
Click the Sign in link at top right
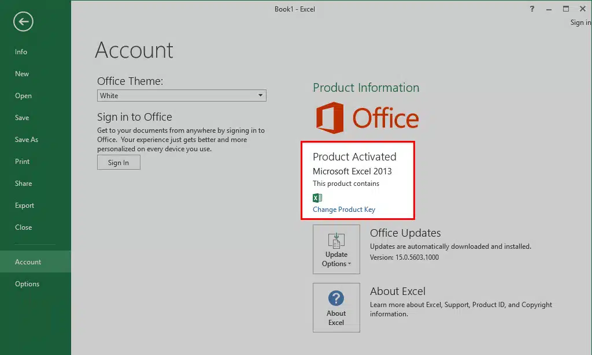580,23
